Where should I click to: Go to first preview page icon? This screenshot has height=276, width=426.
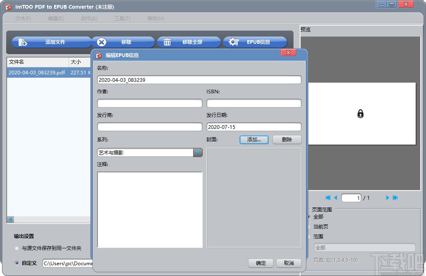[x=328, y=197]
